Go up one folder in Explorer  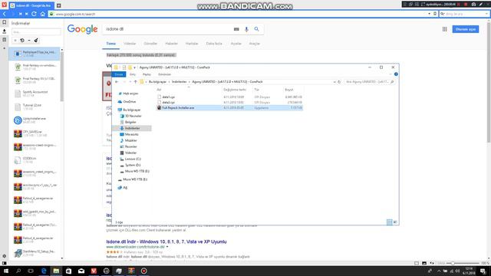click(135, 82)
